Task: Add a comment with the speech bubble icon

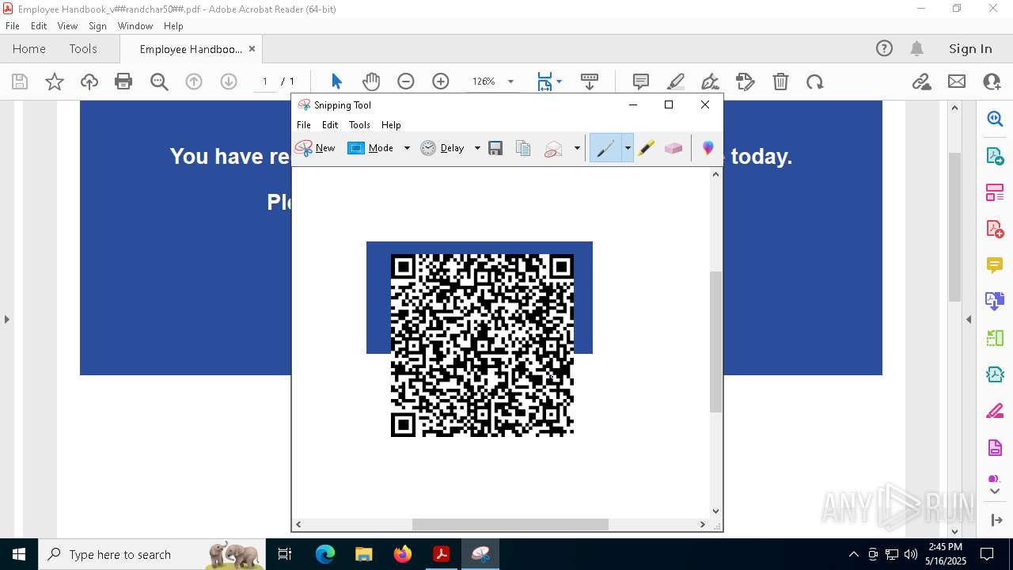Action: click(x=641, y=82)
